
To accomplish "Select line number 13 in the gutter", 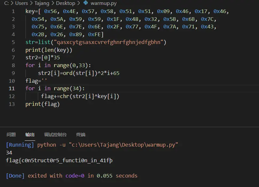I will click(12, 104).
